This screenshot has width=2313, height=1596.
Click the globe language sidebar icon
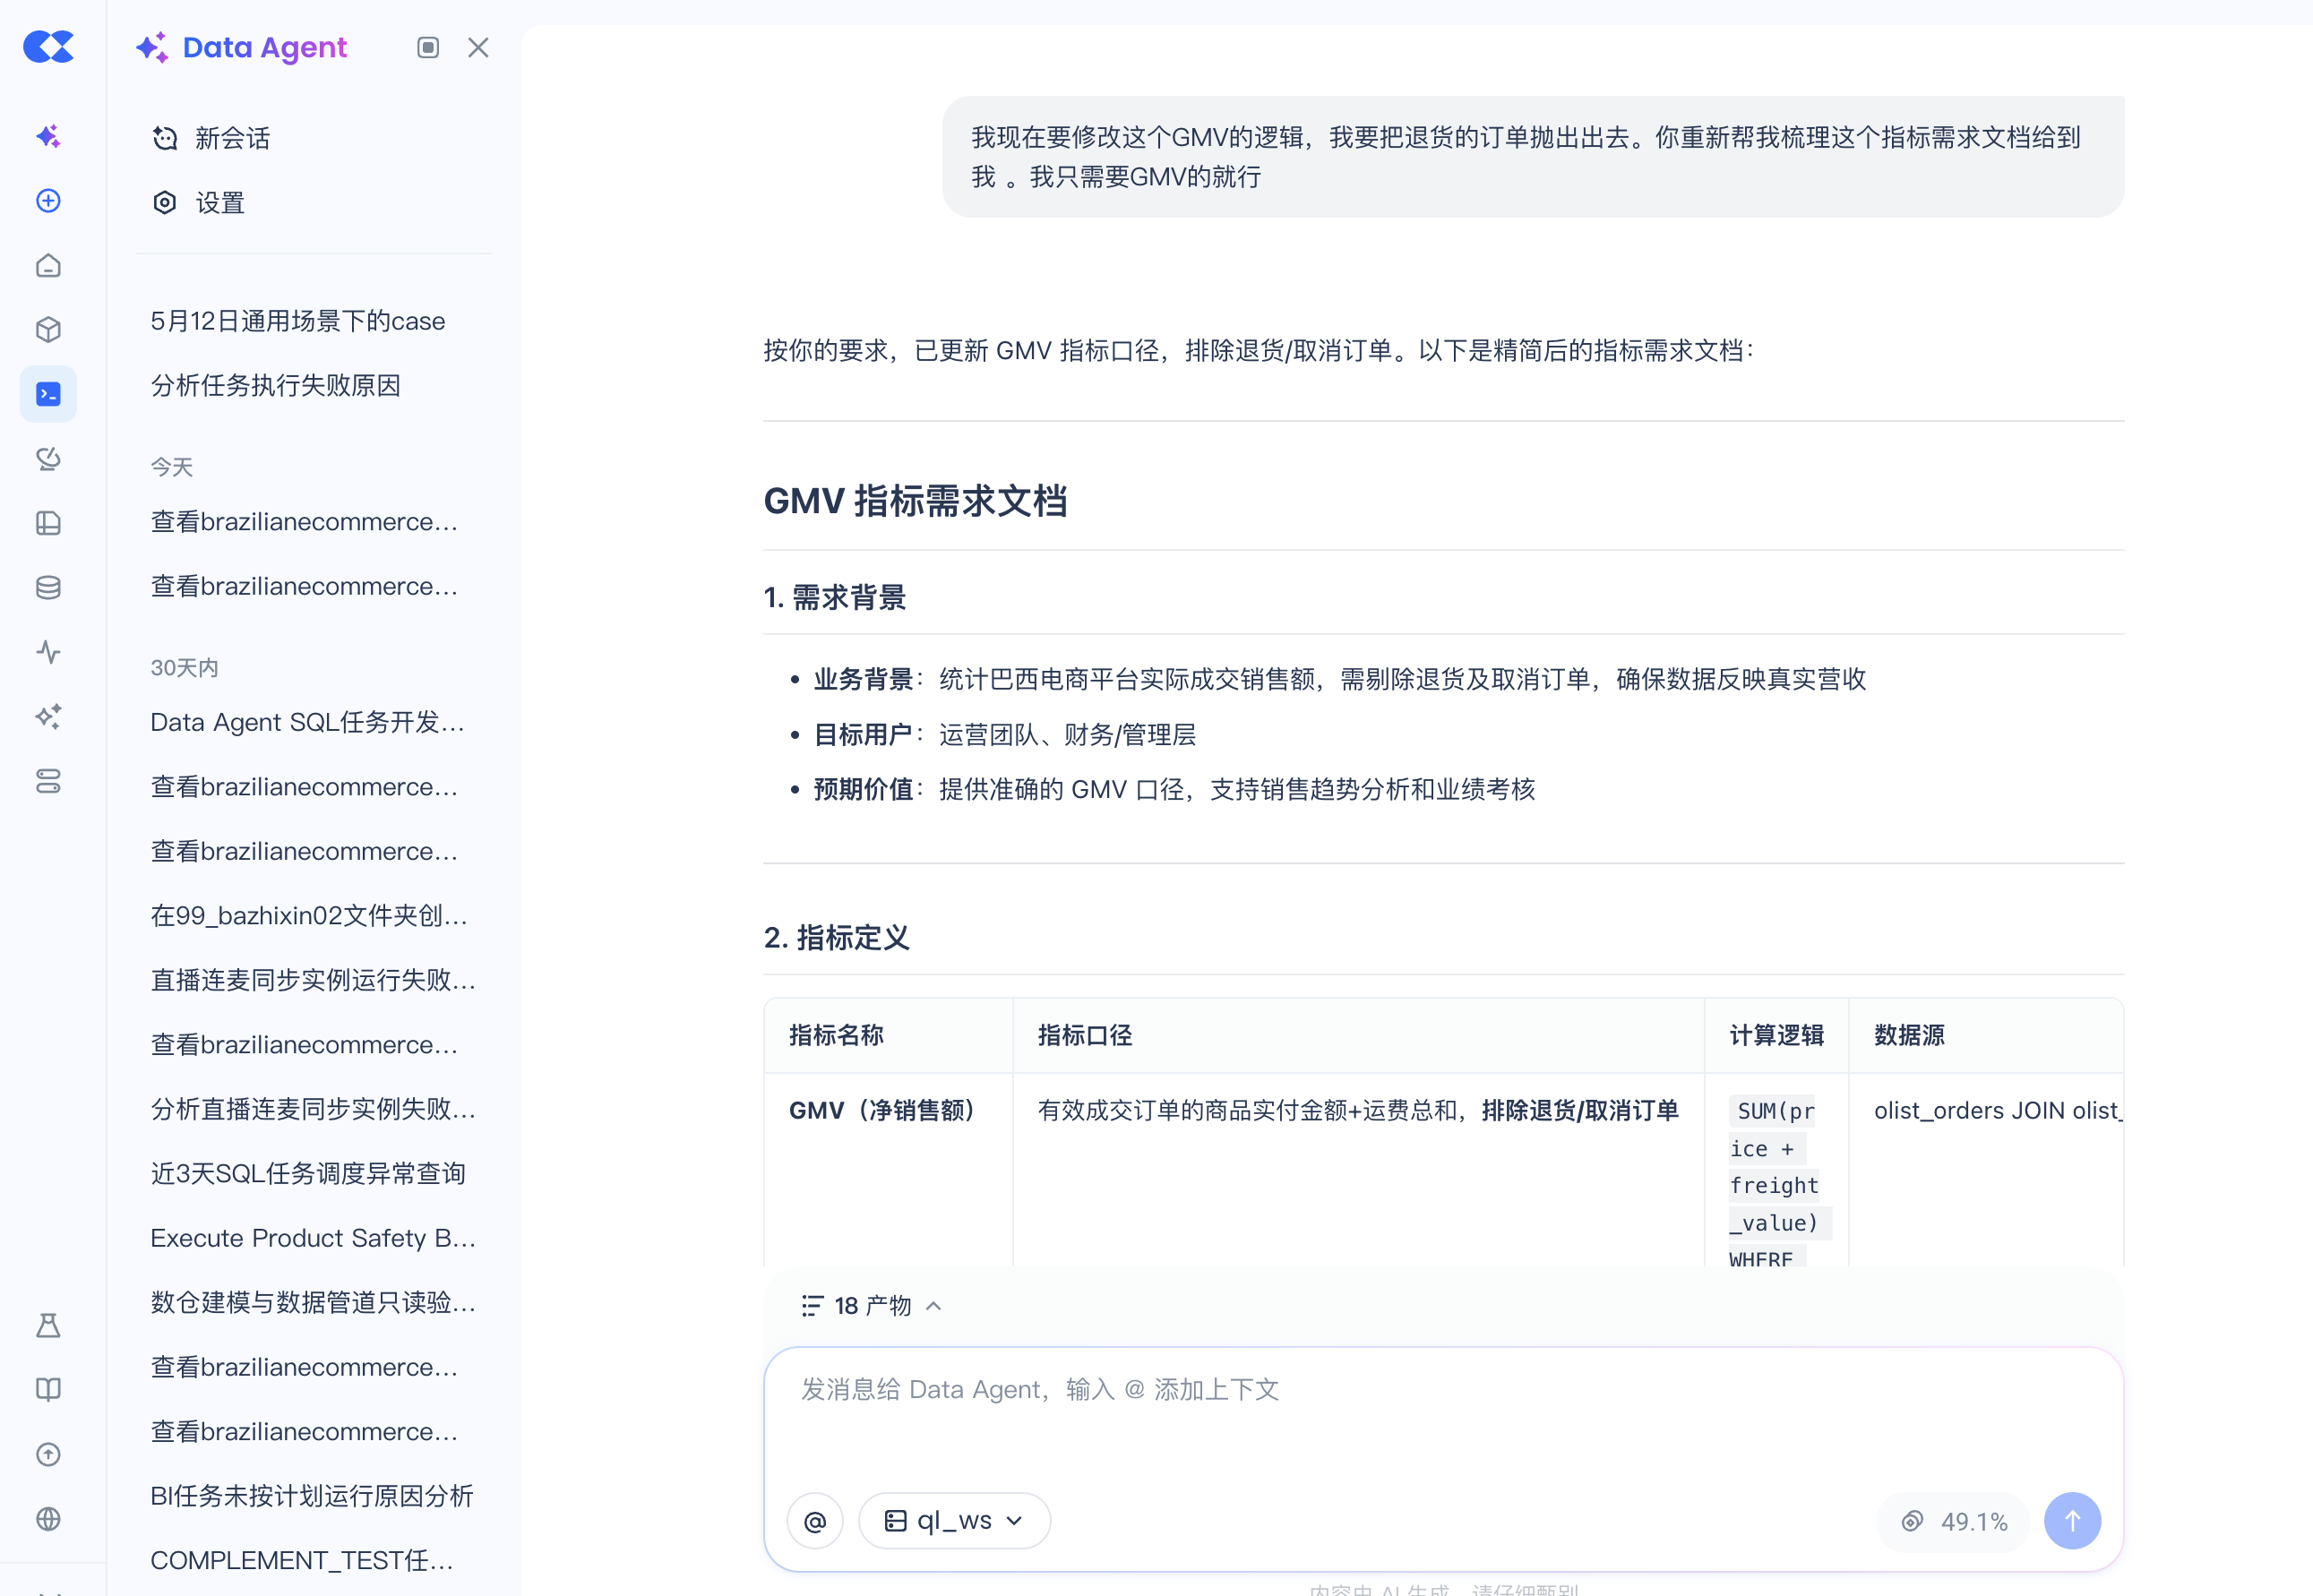coord(48,1519)
